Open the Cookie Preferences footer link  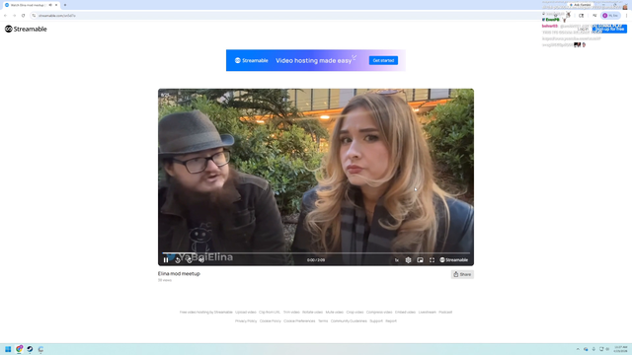(x=299, y=321)
